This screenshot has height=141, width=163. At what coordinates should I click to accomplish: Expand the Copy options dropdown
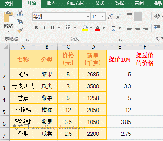coord(26,22)
